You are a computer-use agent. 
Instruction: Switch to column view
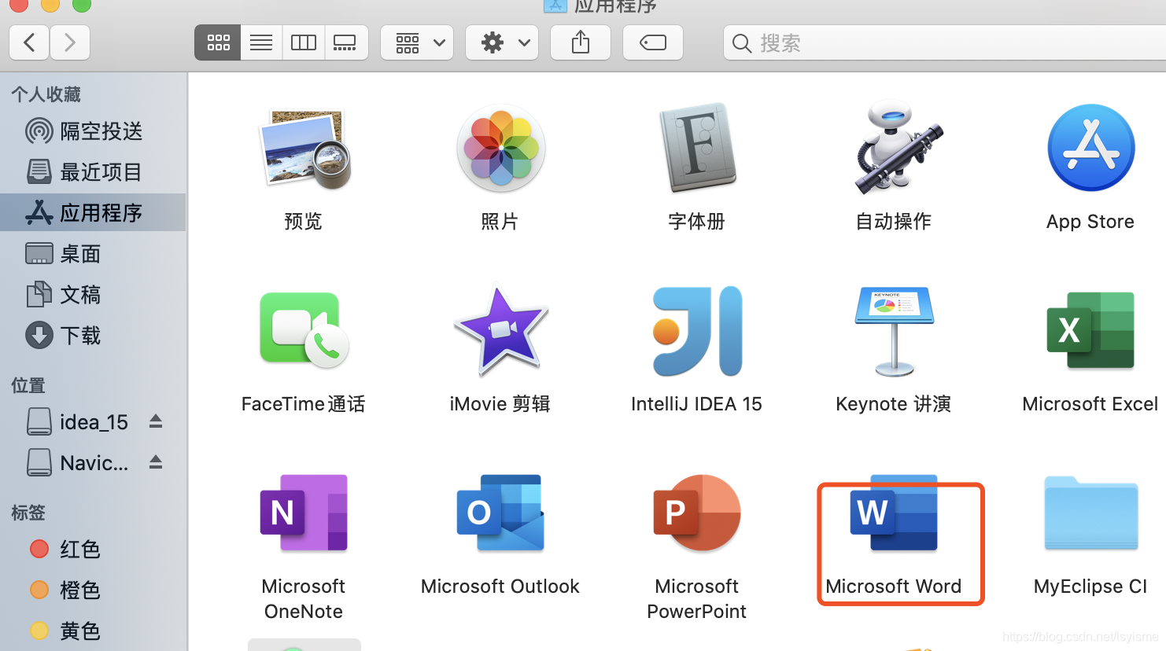pos(303,42)
